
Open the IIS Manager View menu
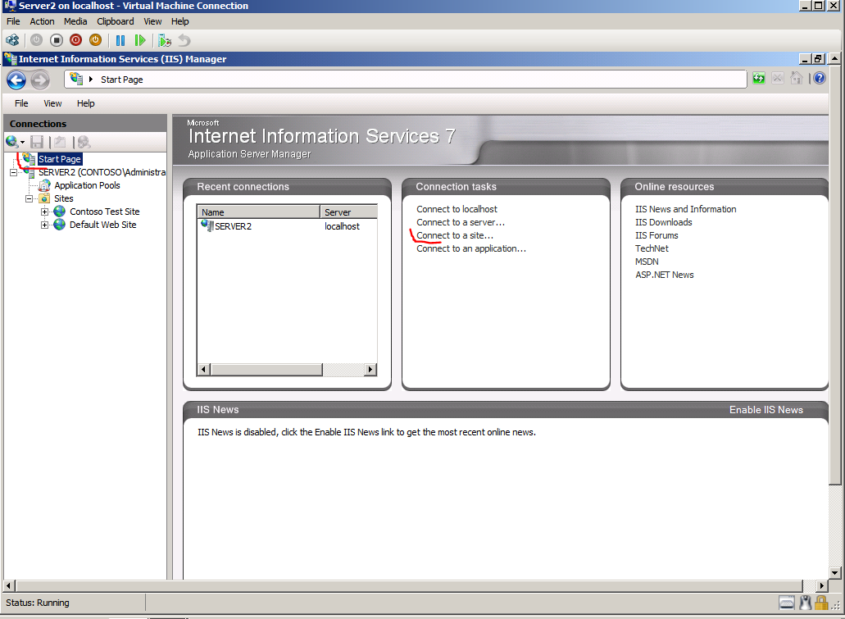tap(52, 103)
